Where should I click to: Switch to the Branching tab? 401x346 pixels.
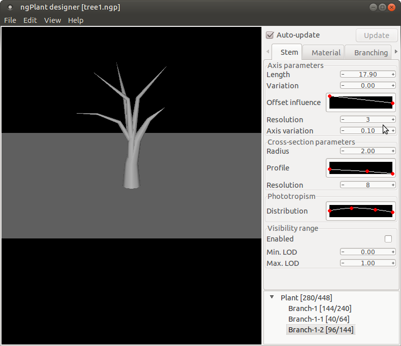371,52
